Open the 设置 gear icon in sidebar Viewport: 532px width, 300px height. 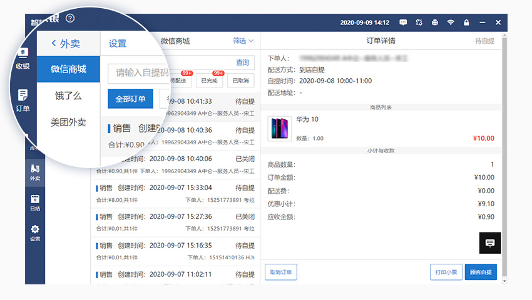pyautogui.click(x=35, y=232)
